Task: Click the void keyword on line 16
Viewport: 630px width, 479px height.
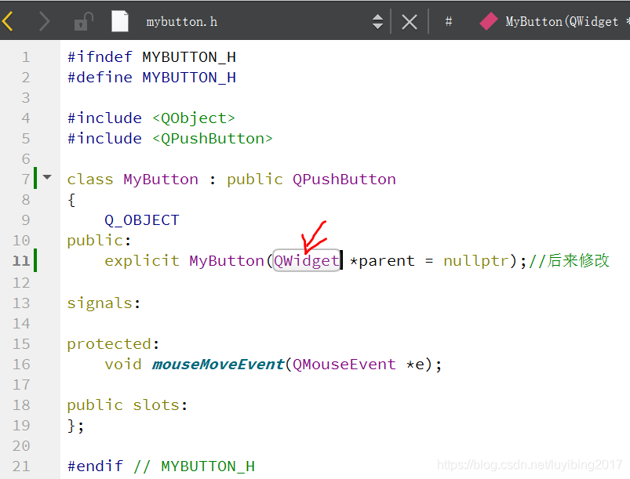Action: point(123,365)
